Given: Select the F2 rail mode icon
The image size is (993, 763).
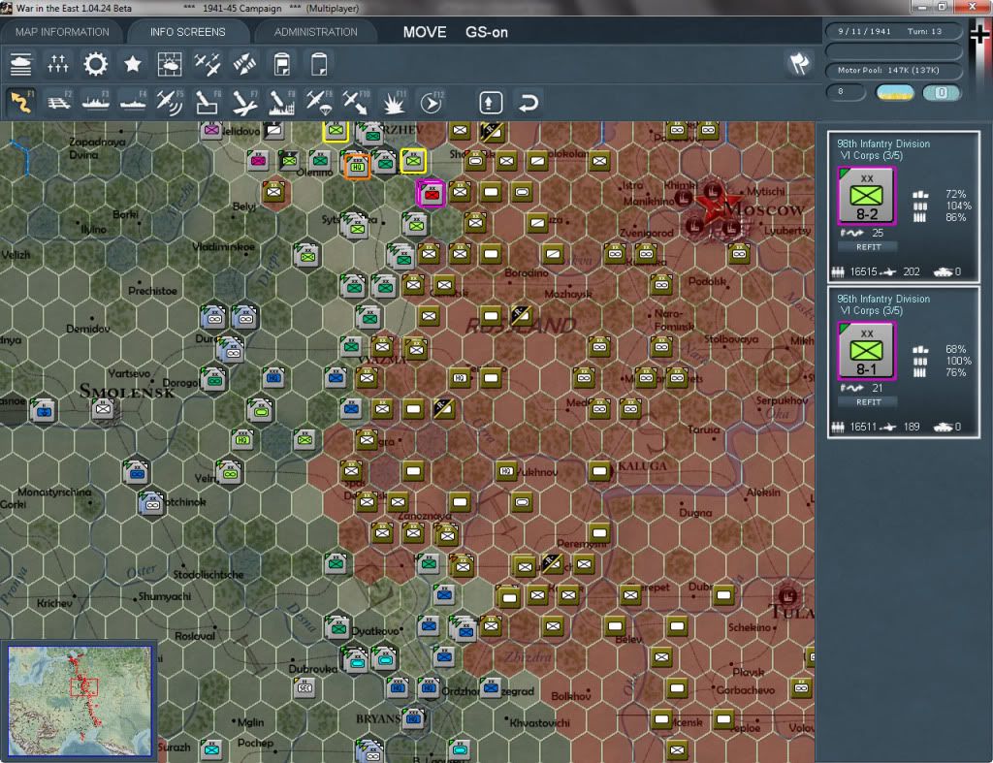Looking at the screenshot, I should pyautogui.click(x=58, y=102).
